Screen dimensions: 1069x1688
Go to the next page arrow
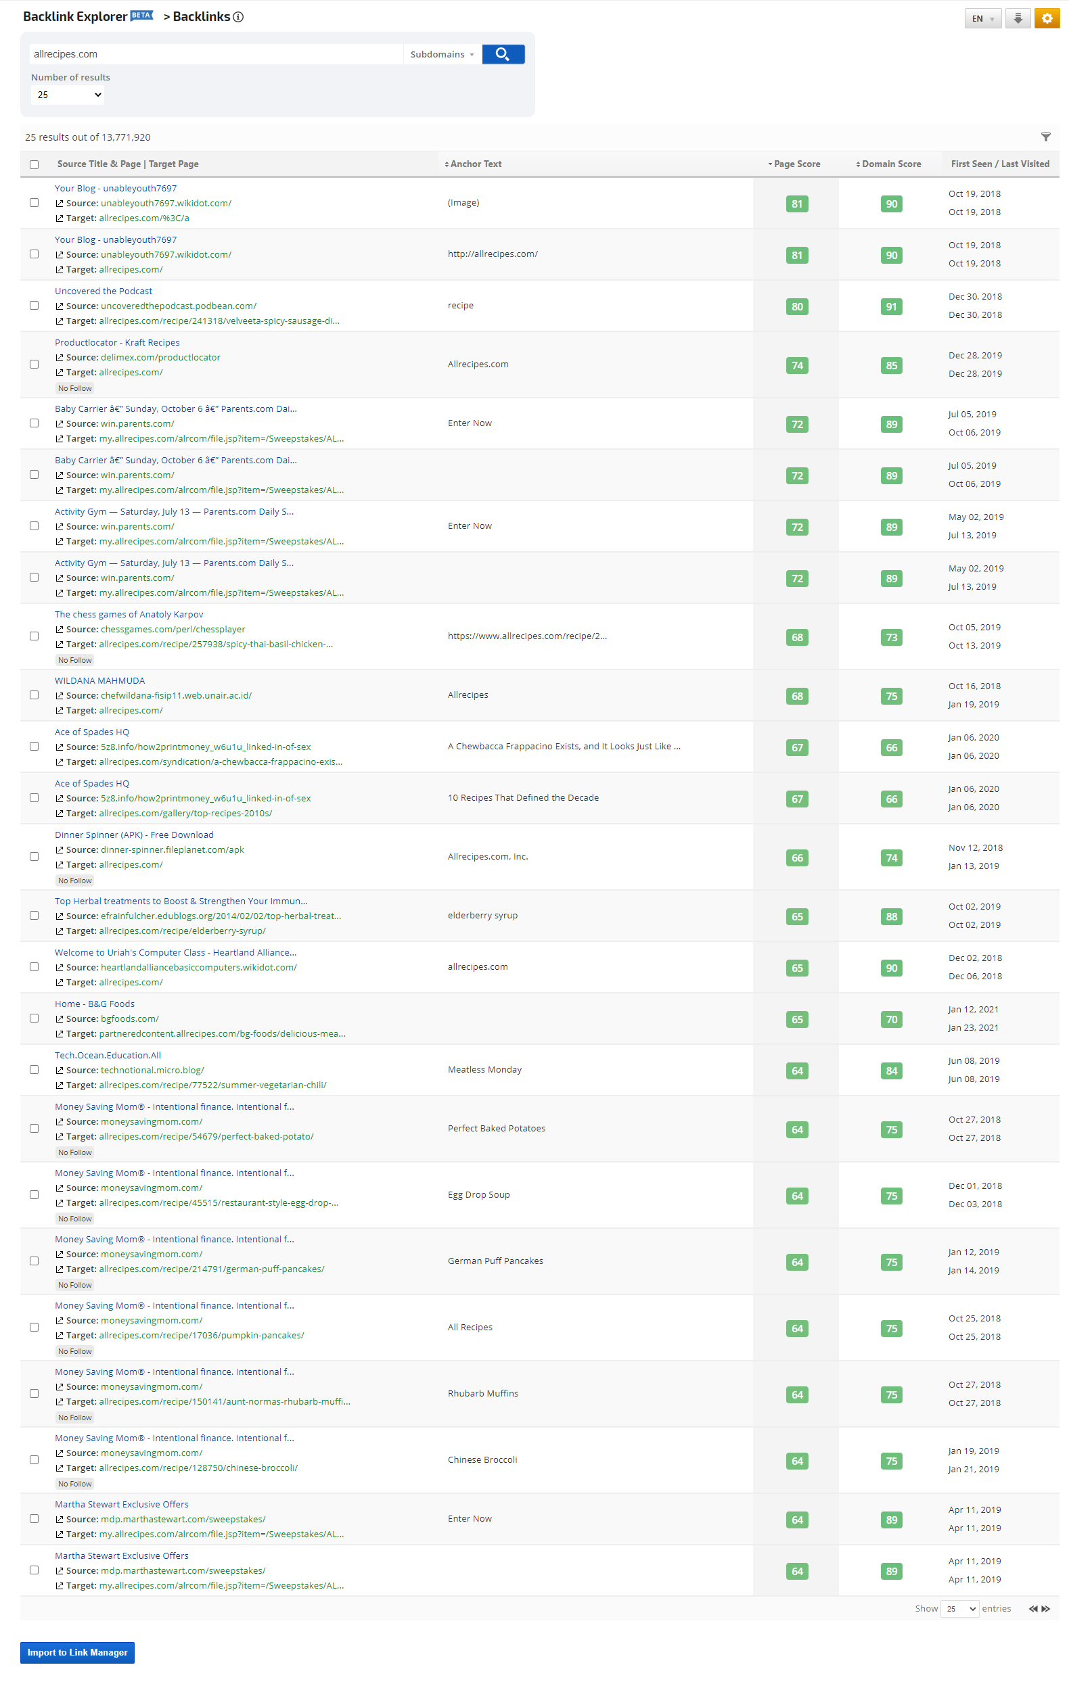pyautogui.click(x=1046, y=1608)
